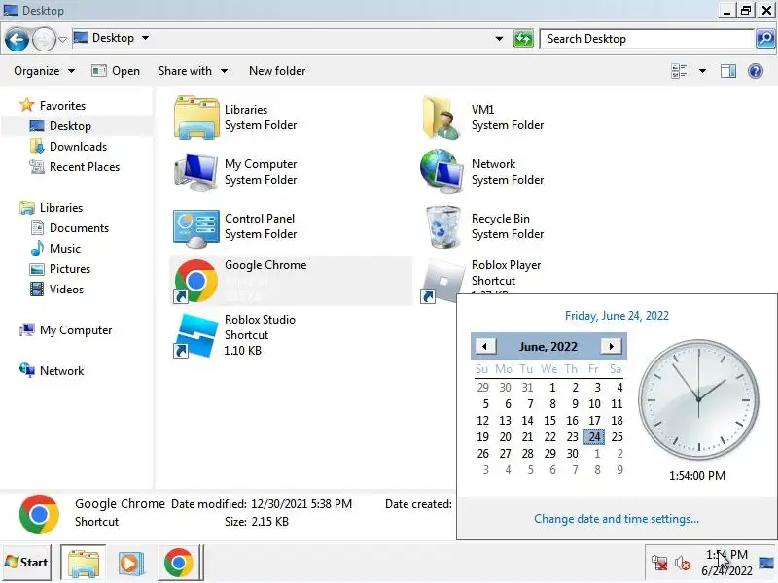Open Google Chrome from the taskbar
Viewport: 778px width, 583px height.
(179, 563)
